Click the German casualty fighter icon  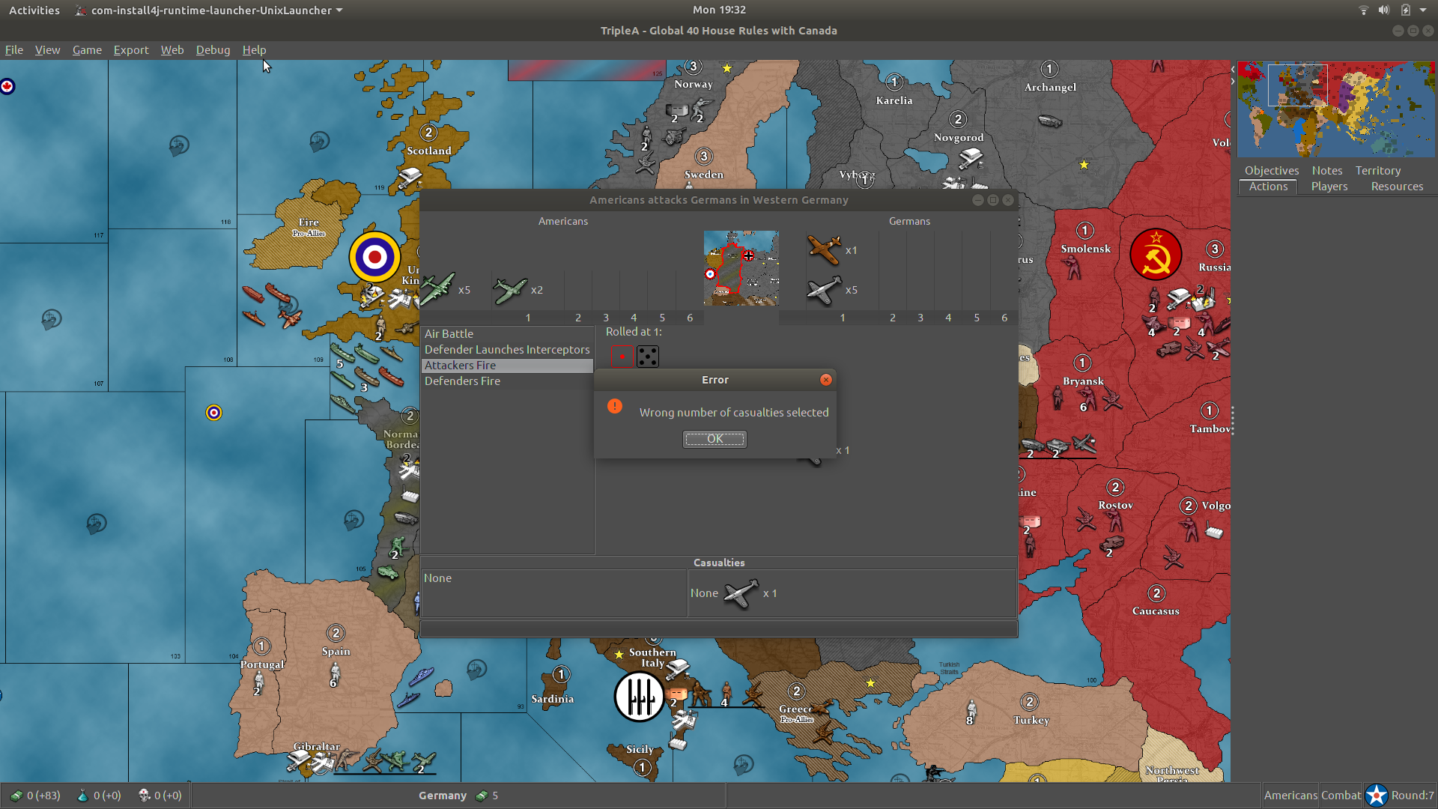(741, 593)
